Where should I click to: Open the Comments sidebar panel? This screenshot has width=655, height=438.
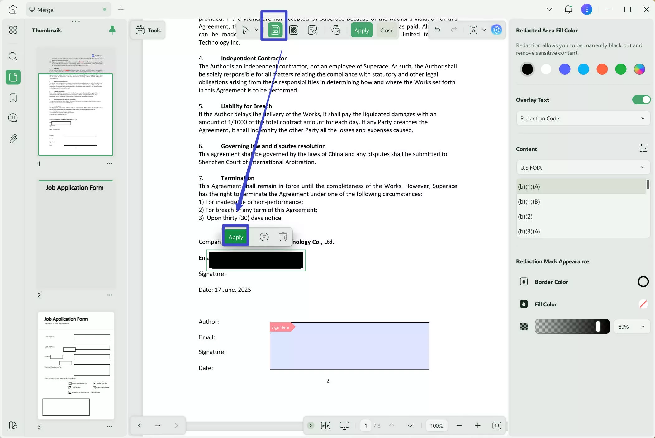coord(13,118)
